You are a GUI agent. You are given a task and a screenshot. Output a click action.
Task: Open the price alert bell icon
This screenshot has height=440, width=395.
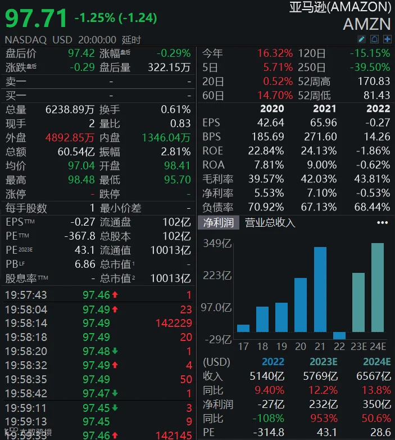click(374, 39)
